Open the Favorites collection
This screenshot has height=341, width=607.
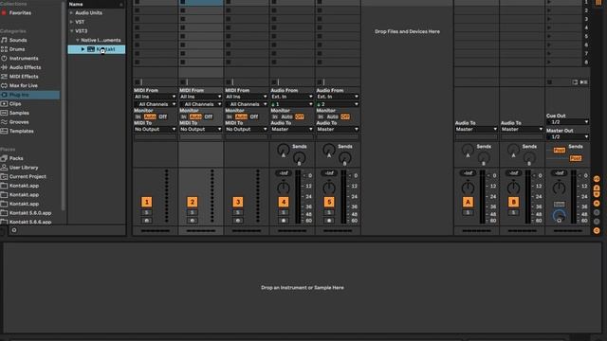(20, 12)
